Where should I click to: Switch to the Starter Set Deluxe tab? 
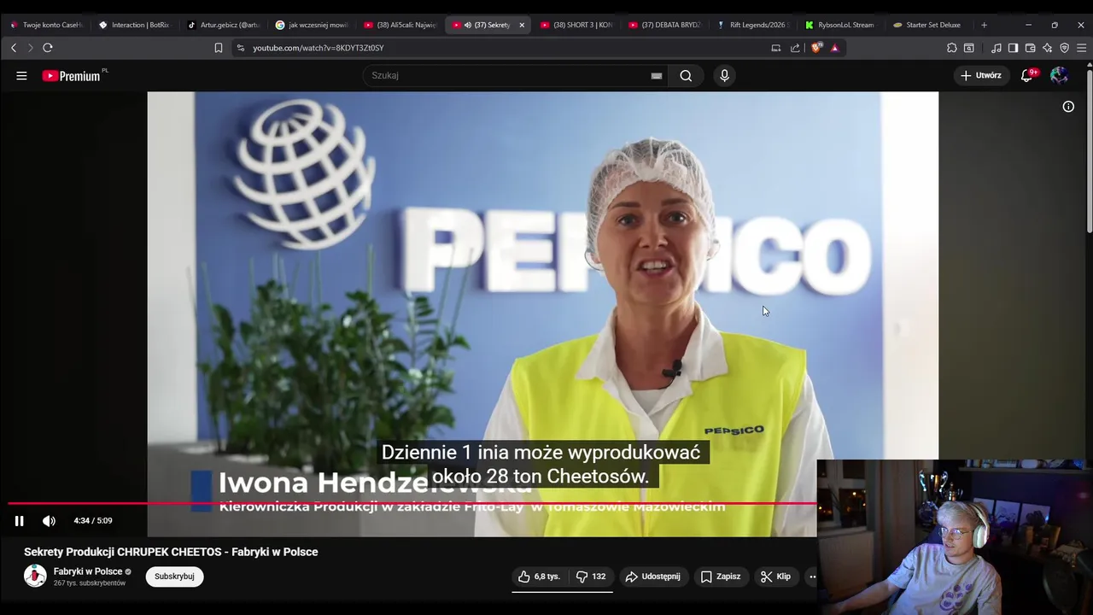(929, 25)
